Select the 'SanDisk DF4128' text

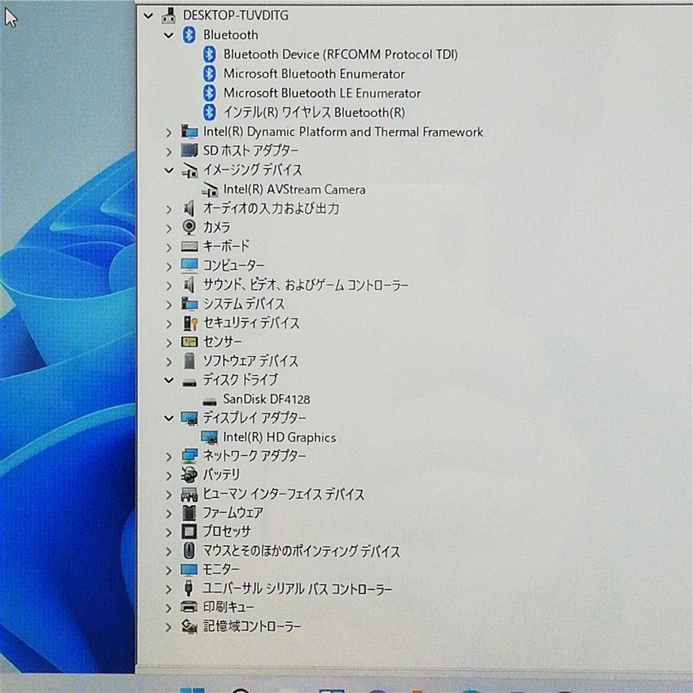coord(267,399)
